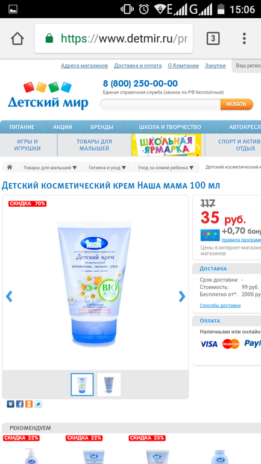
Task: Open the Chrome three-dot menu
Action: coord(244,39)
